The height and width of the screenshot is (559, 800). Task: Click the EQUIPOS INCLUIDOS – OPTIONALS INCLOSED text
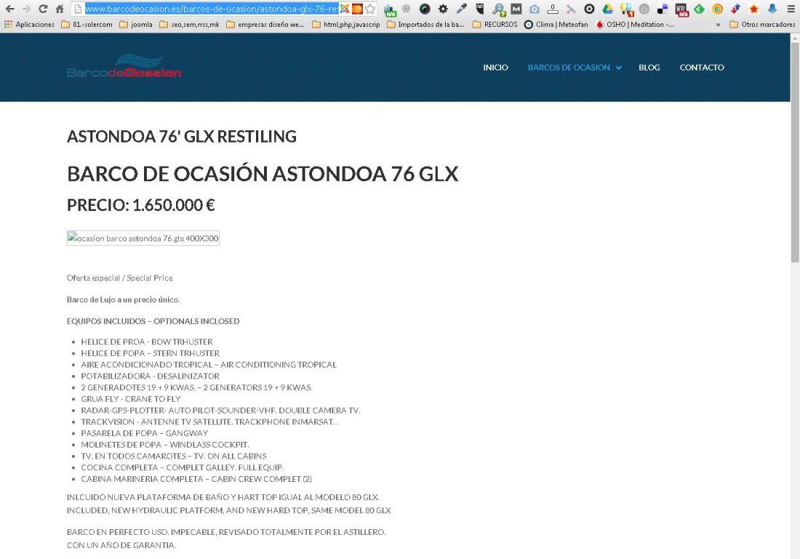(x=153, y=321)
